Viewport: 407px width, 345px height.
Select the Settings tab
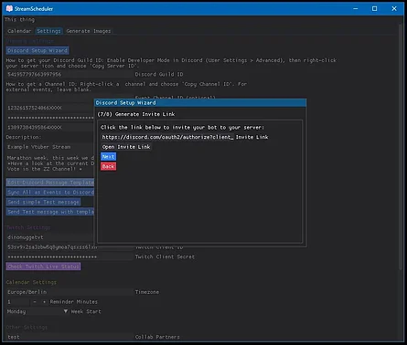[x=48, y=31]
